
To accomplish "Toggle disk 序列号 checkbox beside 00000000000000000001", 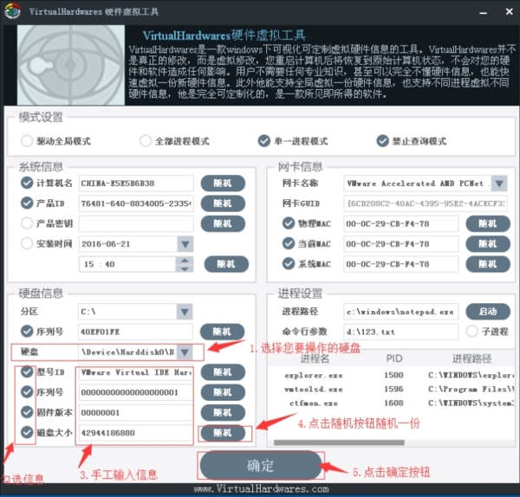I will point(27,392).
